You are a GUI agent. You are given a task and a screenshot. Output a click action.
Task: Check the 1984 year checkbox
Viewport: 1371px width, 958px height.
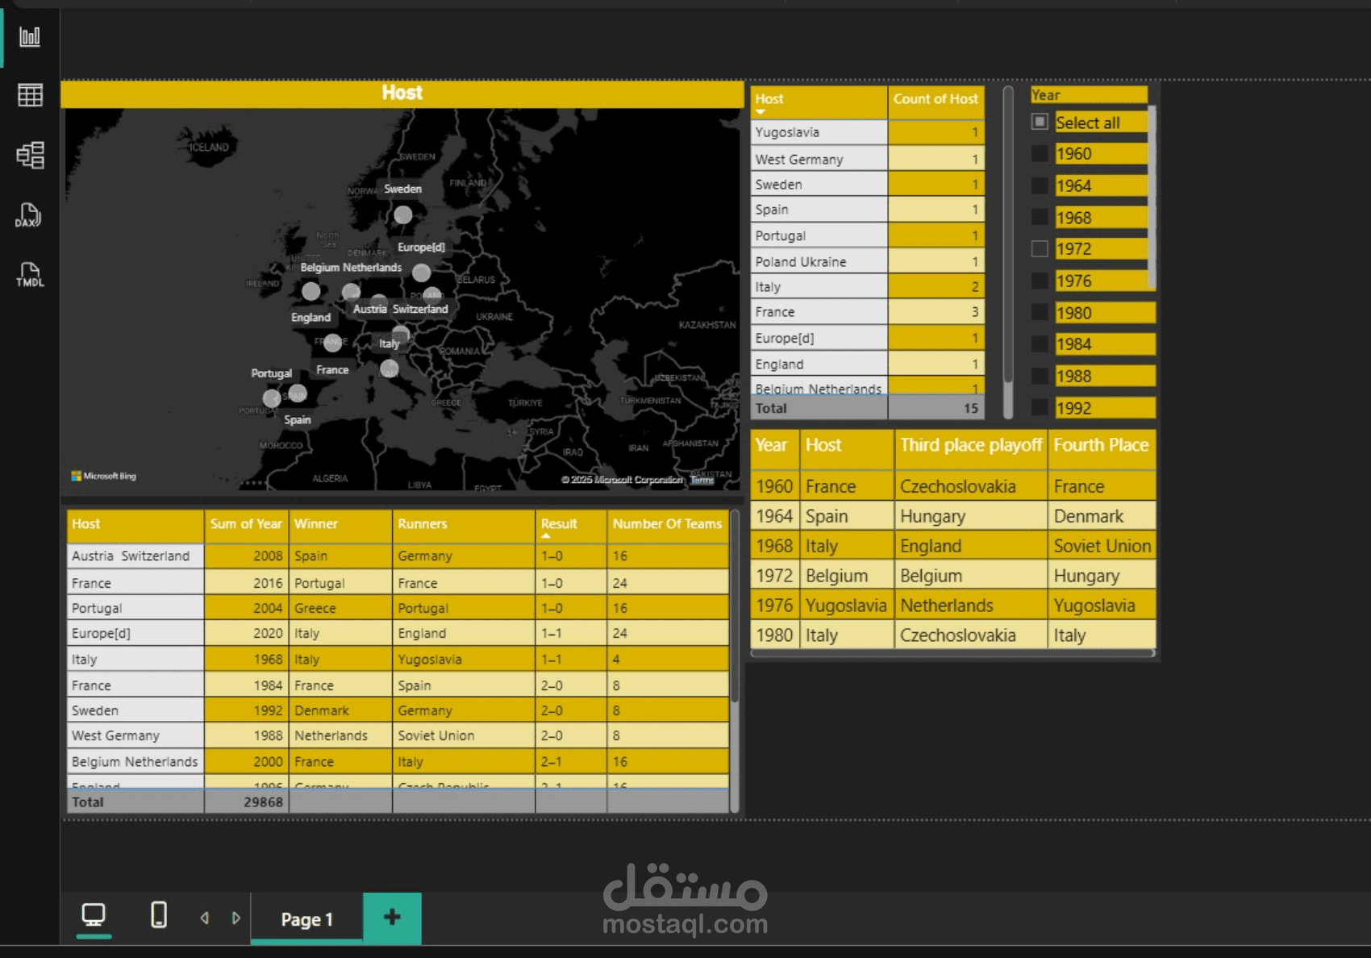coord(1040,344)
